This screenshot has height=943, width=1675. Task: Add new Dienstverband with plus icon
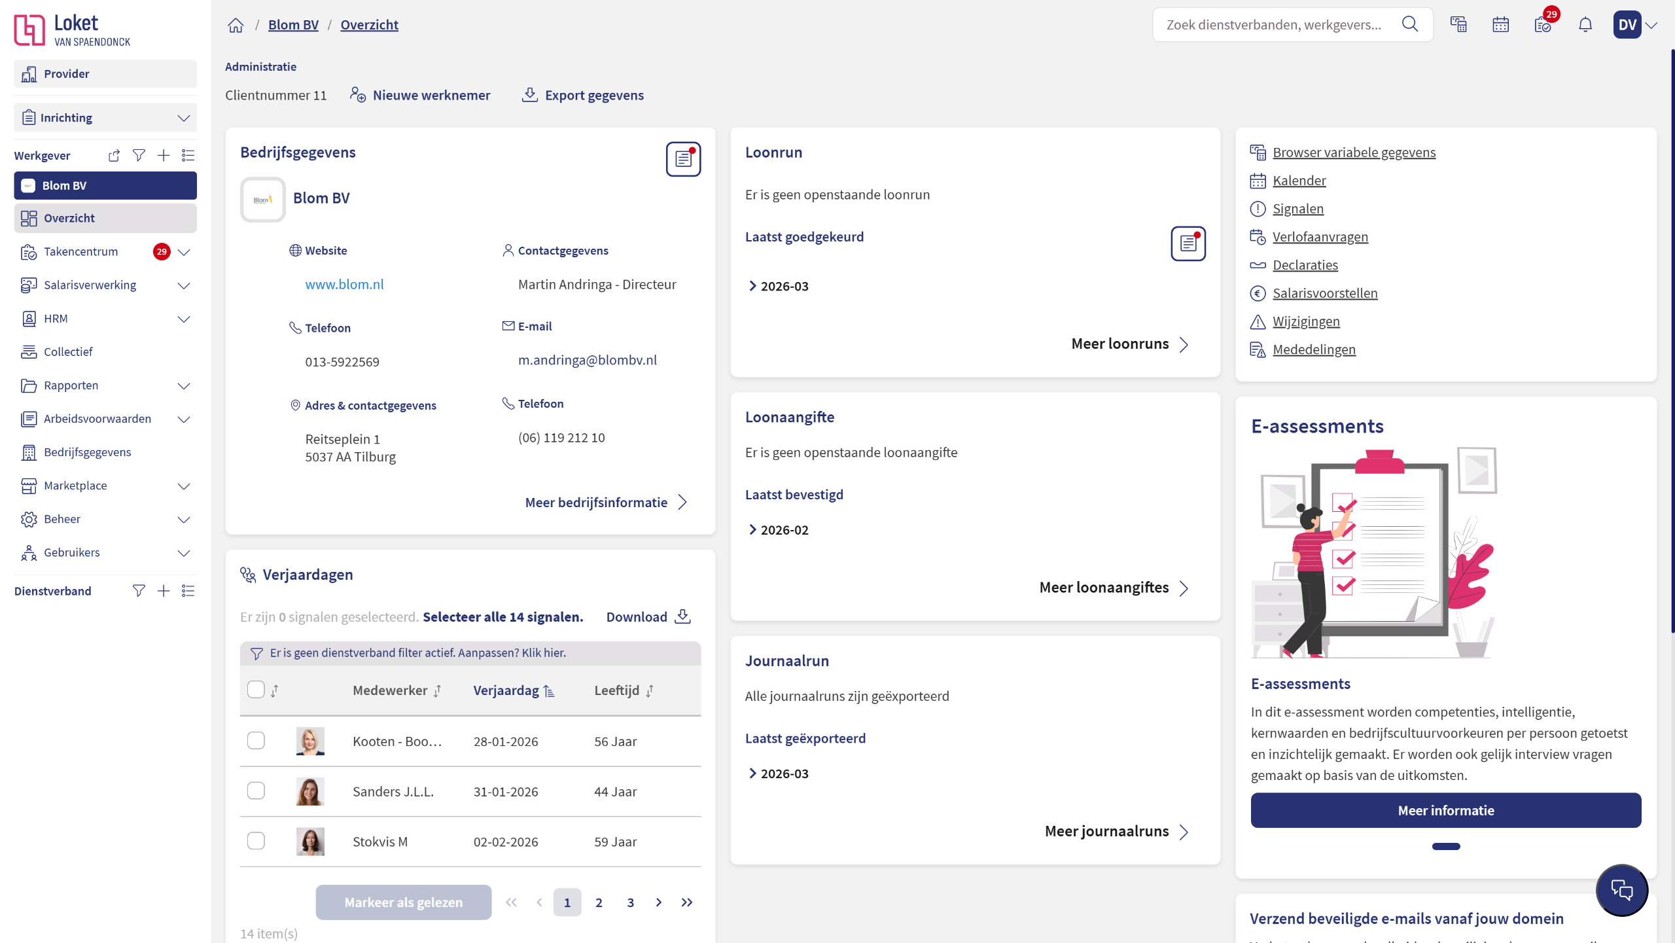pyautogui.click(x=164, y=591)
